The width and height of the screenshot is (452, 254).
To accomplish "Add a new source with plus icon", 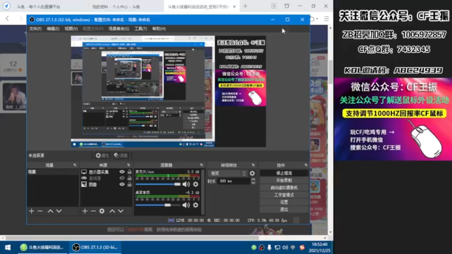I will (85, 211).
